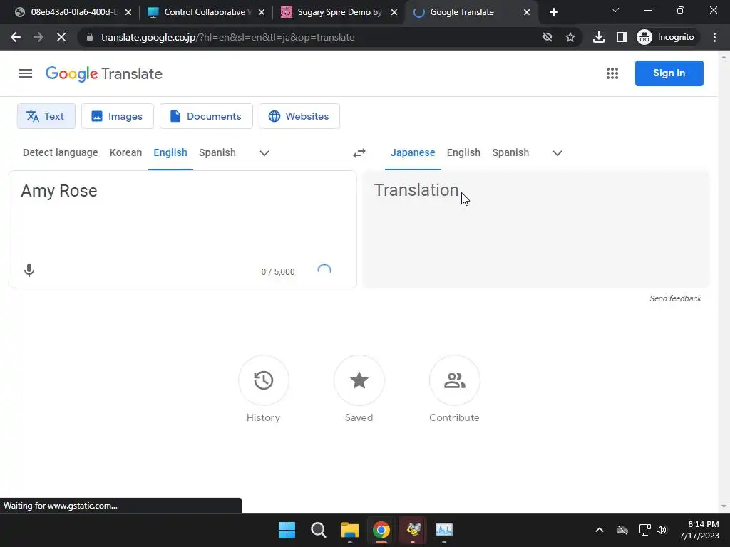Image resolution: width=730 pixels, height=547 pixels.
Task: Click Chrome icon in taskbar
Action: coord(381,530)
